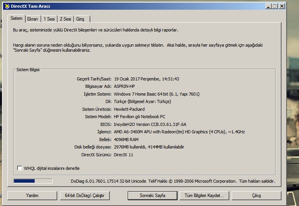Select InsydeH2O BIOS version text
299x206 pixels.
[x=150, y=124]
